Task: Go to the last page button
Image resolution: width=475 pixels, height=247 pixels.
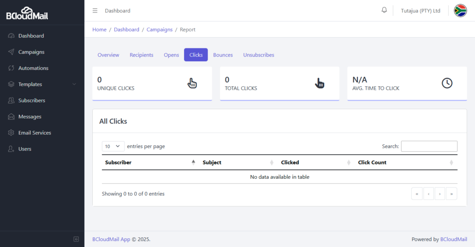Action: click(451, 194)
